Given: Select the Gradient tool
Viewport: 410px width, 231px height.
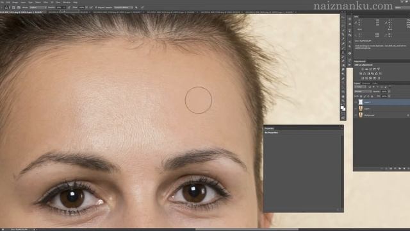Looking at the screenshot, I should point(343,65).
